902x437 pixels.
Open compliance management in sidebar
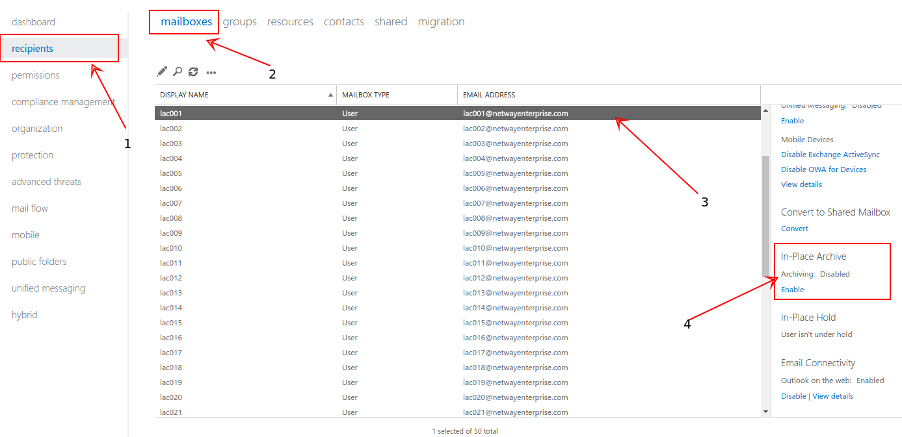pos(63,102)
